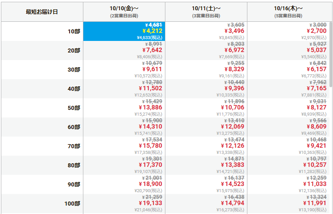Viewport: 333px width, 214px height.
Task: Click the 10/11(土)～ delivery date column header
Action: coord(206,12)
